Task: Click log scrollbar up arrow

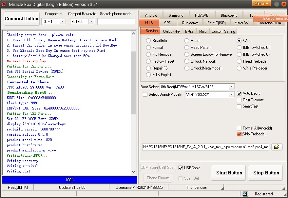Action: click(x=134, y=33)
